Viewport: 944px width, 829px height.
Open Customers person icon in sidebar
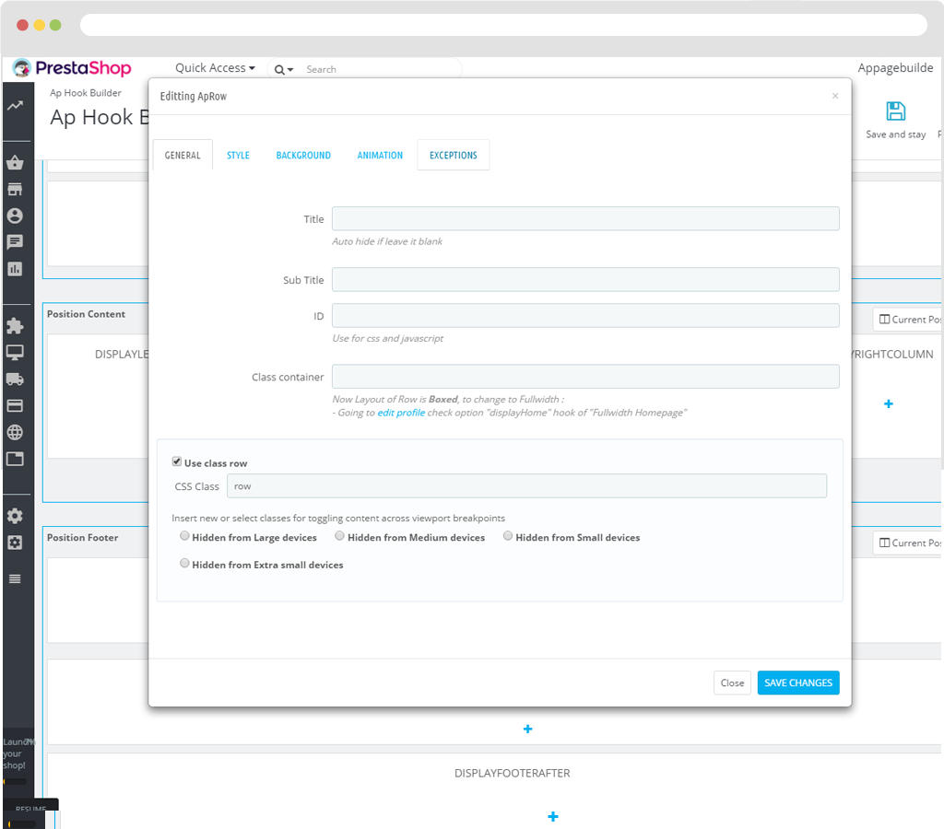click(x=15, y=216)
